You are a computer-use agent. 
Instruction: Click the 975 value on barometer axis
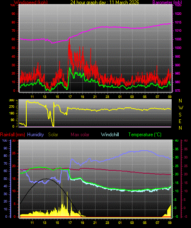point(177,91)
